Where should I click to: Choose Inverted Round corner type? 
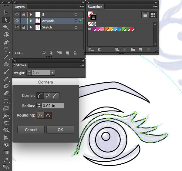pyautogui.click(x=48, y=96)
